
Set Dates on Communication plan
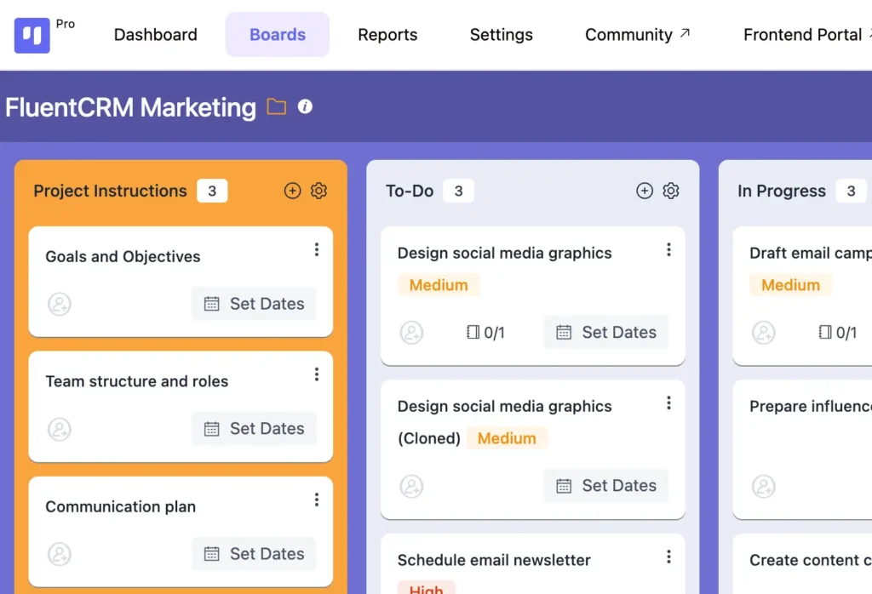(254, 553)
